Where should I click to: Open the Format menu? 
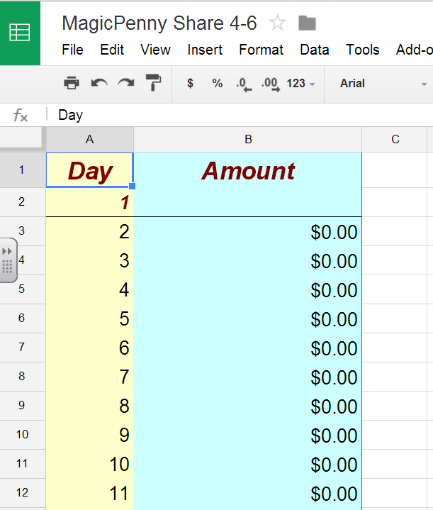pyautogui.click(x=261, y=50)
